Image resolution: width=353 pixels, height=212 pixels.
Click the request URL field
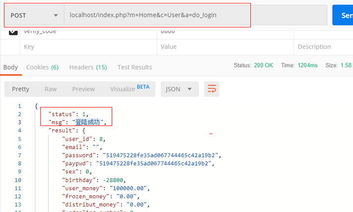click(196, 15)
